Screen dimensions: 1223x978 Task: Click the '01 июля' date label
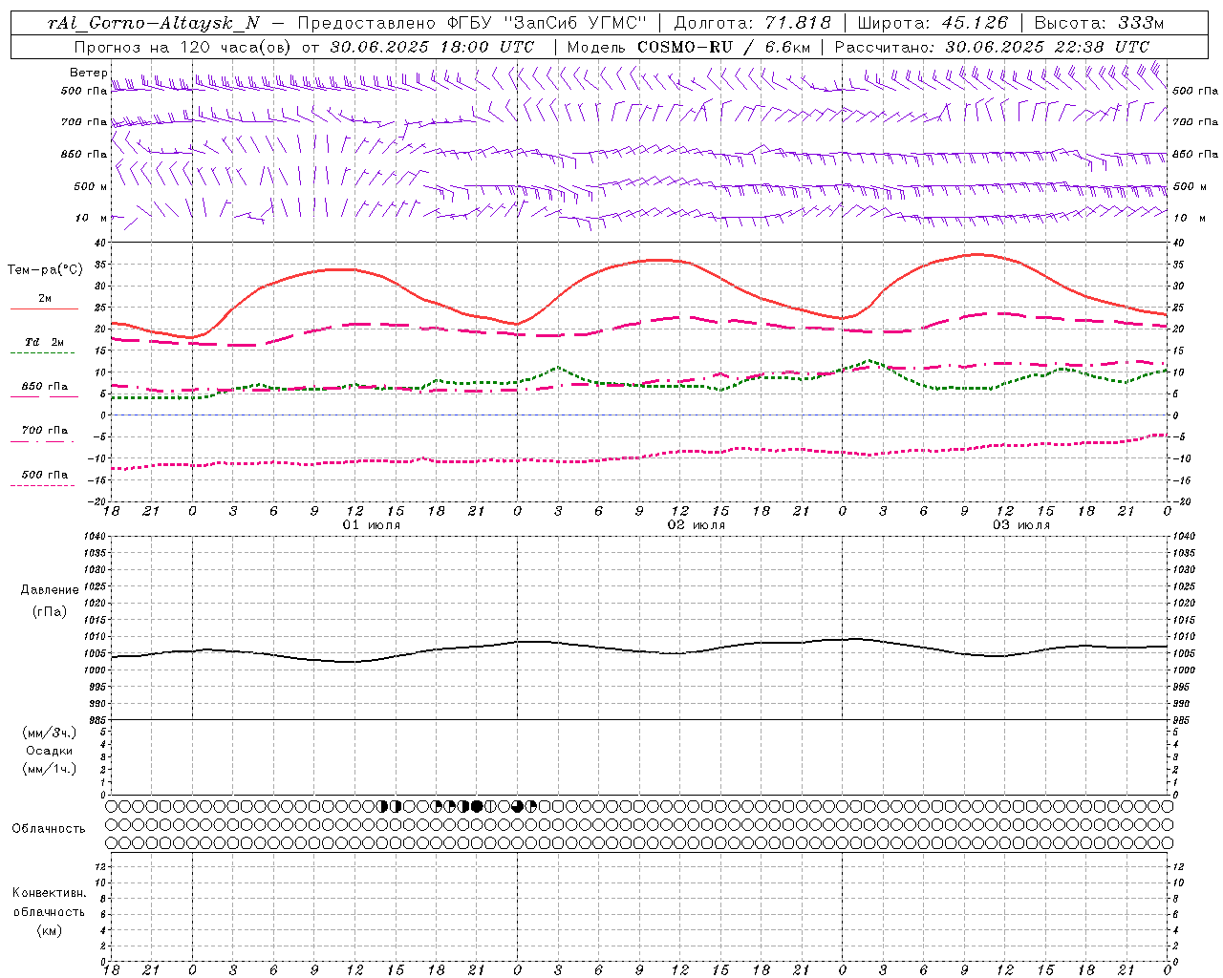372,525
